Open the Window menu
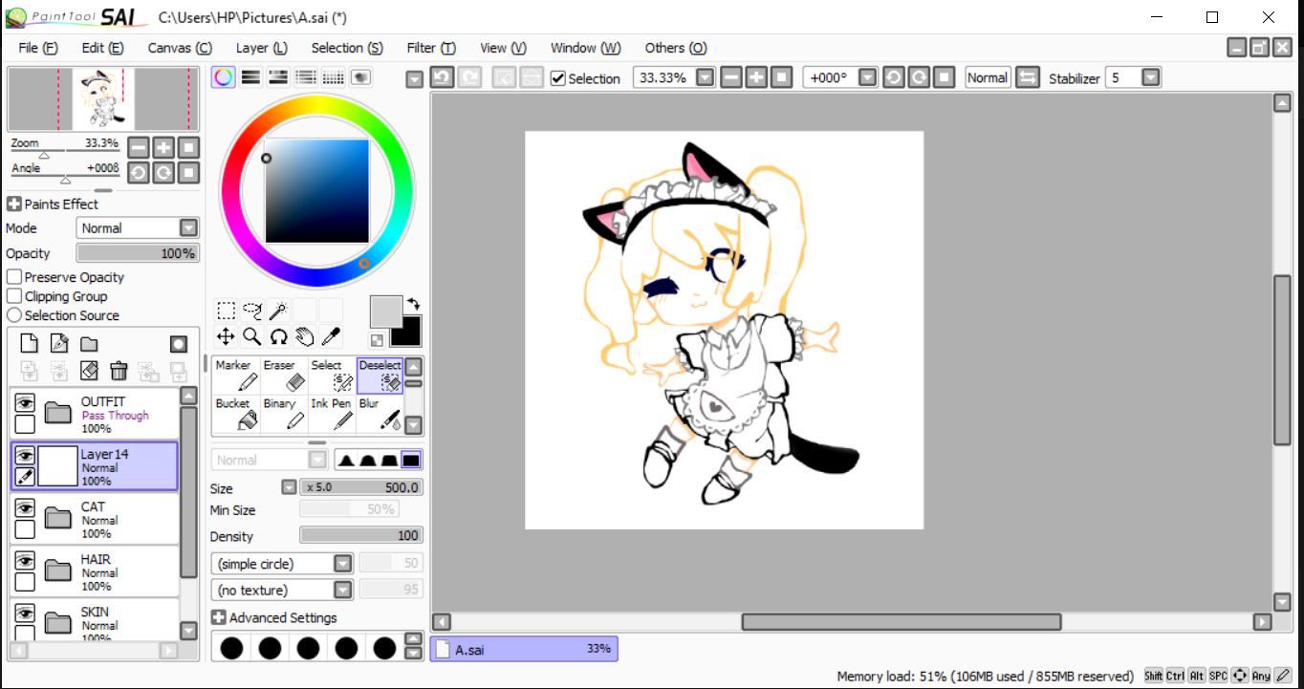1304x689 pixels. click(x=585, y=48)
